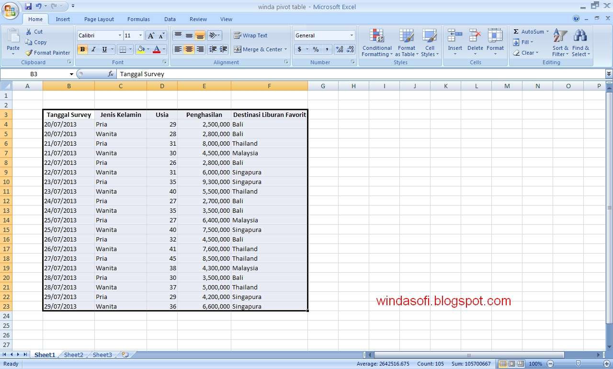The height and width of the screenshot is (369, 613).
Task: Click the Insert Cells icon
Action: [x=454, y=38]
